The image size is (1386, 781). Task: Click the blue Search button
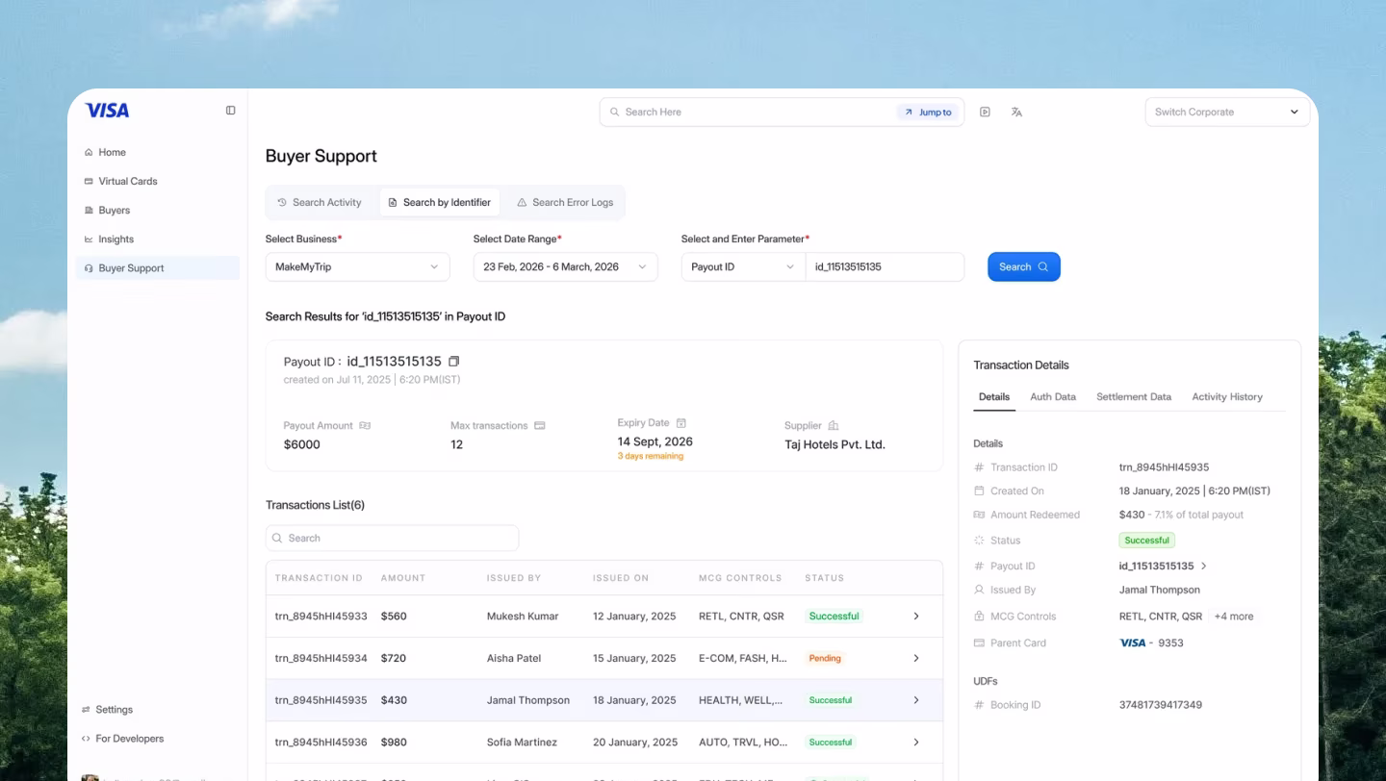1024,266
